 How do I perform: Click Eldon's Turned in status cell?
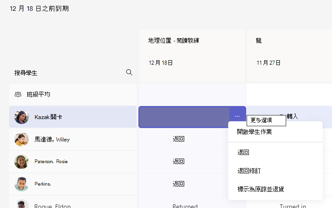(x=292, y=205)
